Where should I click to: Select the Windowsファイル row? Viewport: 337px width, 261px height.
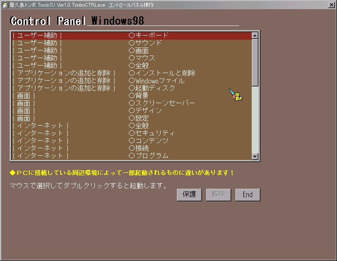132,81
